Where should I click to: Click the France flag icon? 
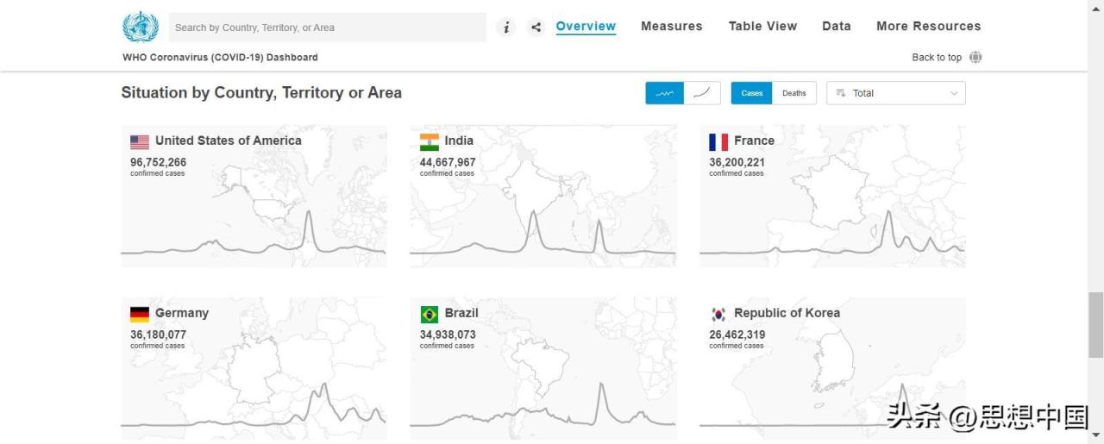[x=718, y=142]
